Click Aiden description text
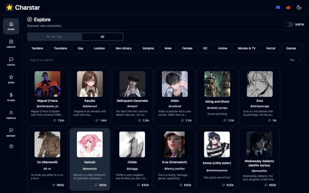309x193 pixels. coord(175,113)
